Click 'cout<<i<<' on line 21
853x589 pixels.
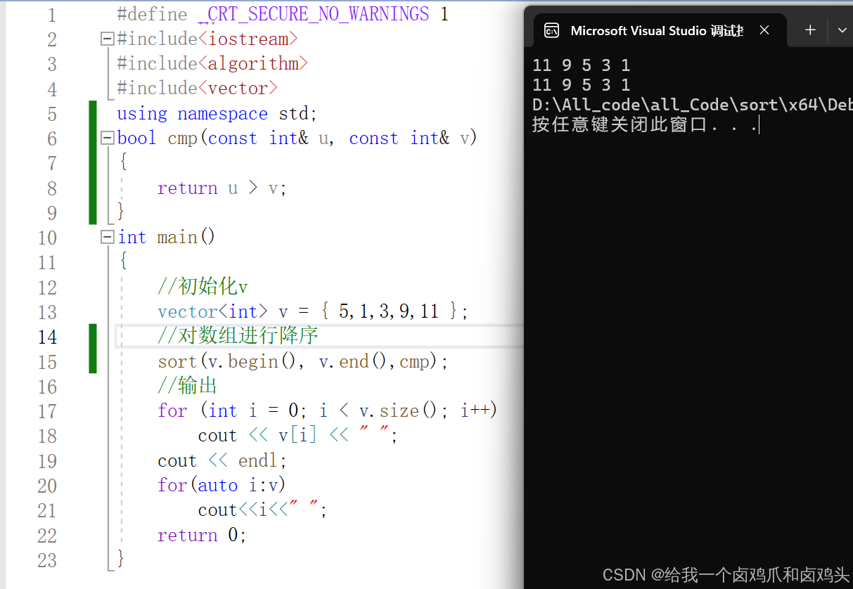[x=243, y=510]
